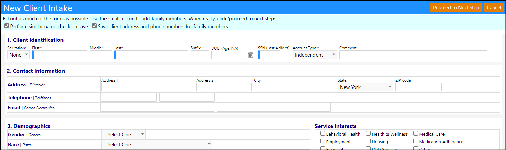Click the 'Telephone | Teléfonos' label

pos(29,98)
